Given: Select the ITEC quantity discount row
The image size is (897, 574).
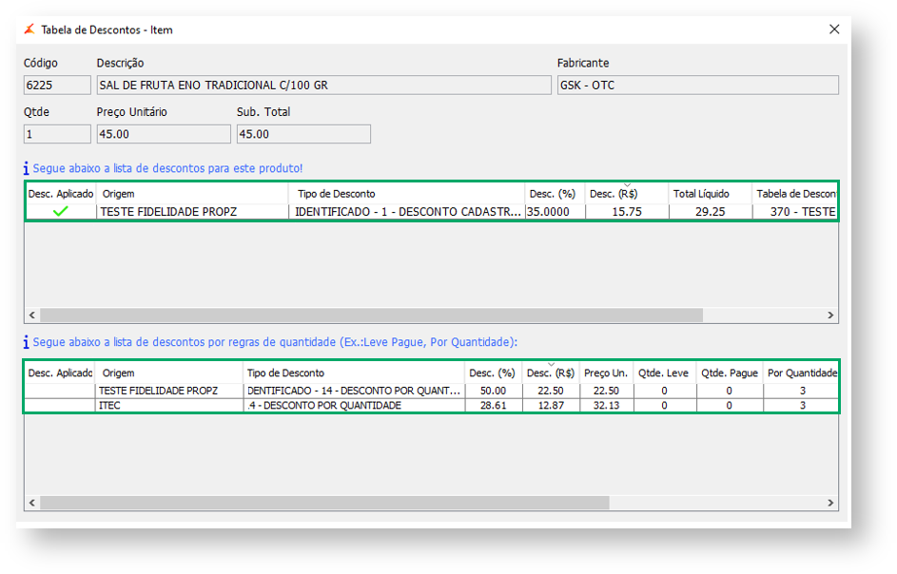Looking at the screenshot, I should point(158,406).
